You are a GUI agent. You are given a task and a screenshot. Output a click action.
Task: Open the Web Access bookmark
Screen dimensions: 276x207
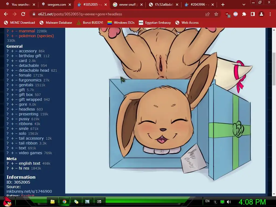click(187, 23)
